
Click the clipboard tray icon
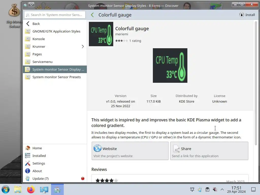tap(207, 189)
